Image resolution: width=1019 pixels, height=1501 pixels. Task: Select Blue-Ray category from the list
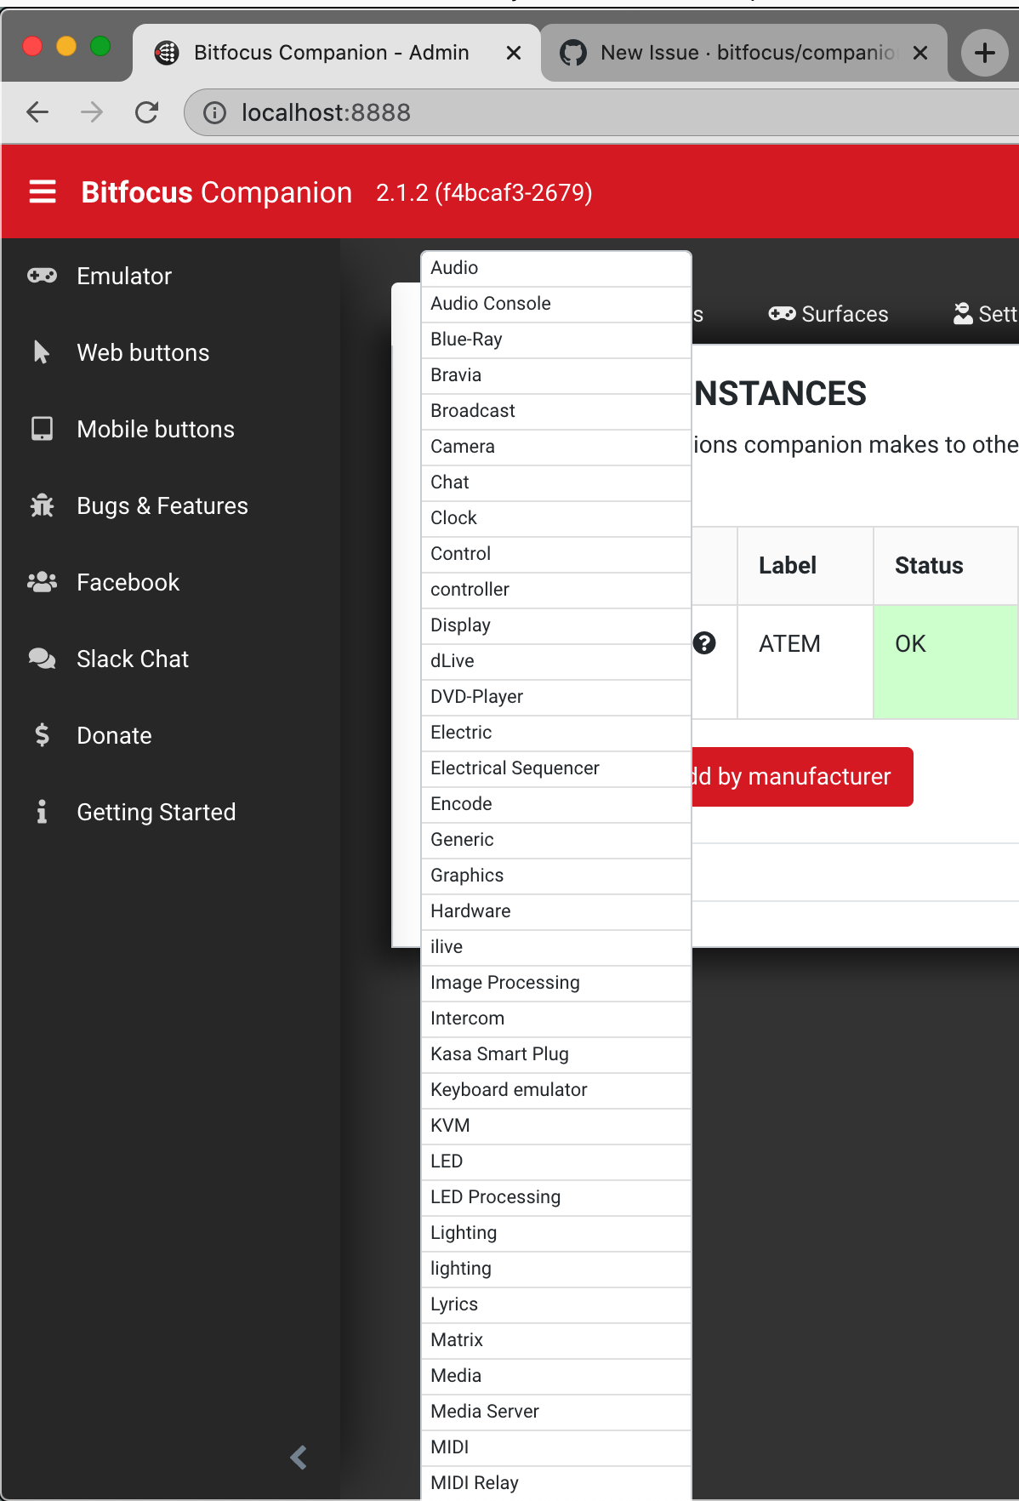pos(556,340)
